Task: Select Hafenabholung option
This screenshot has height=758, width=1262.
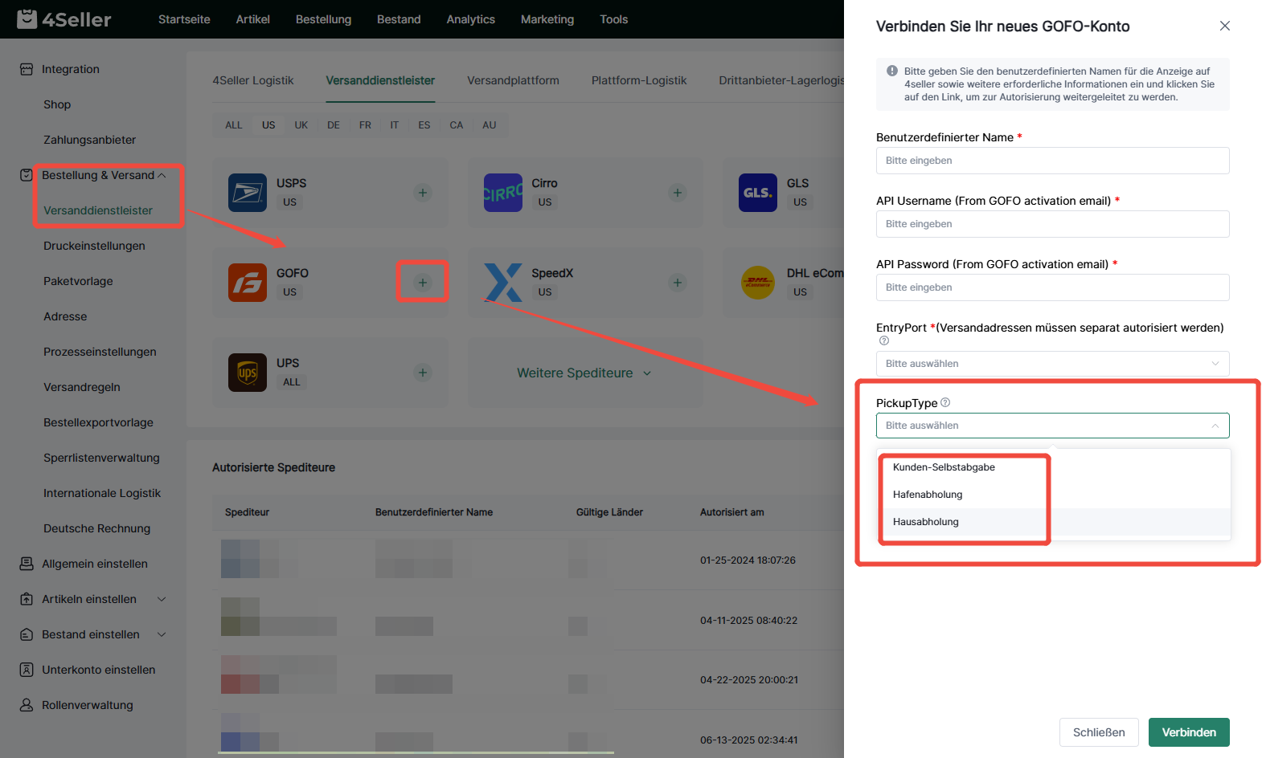Action: pos(1053,495)
